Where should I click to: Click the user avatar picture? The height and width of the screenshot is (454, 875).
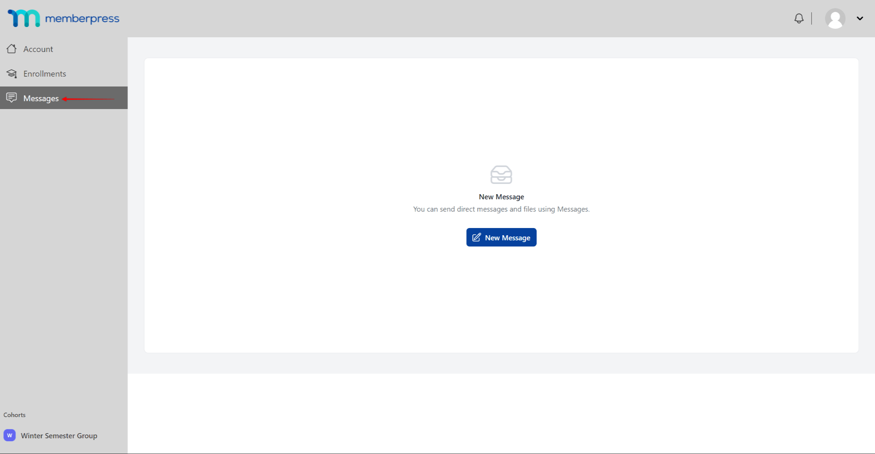(835, 18)
